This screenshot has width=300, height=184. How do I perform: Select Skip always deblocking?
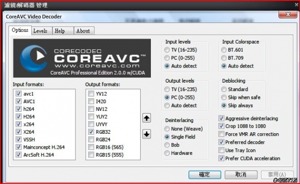coord(224,106)
